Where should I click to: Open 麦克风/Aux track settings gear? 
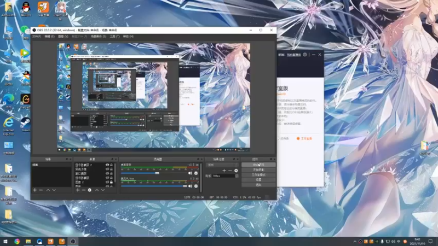tap(196, 186)
